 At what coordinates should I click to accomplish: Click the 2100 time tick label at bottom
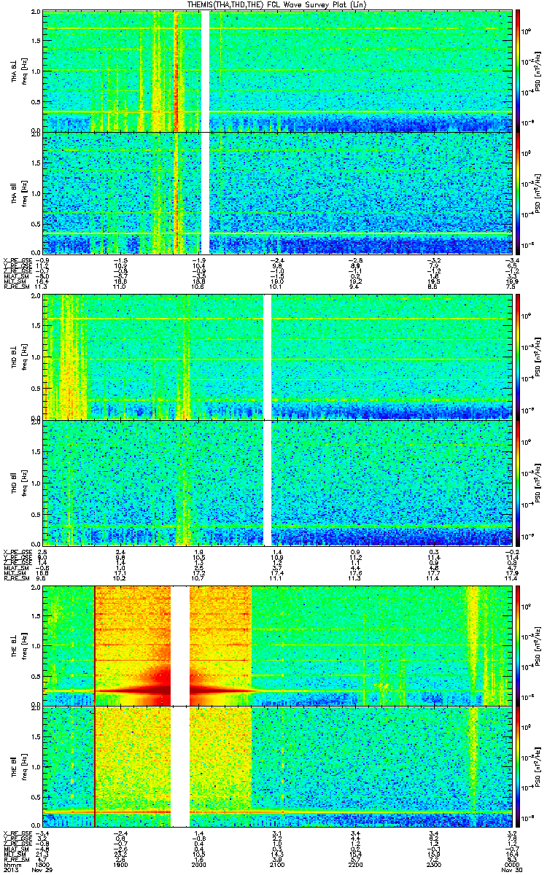(276, 864)
